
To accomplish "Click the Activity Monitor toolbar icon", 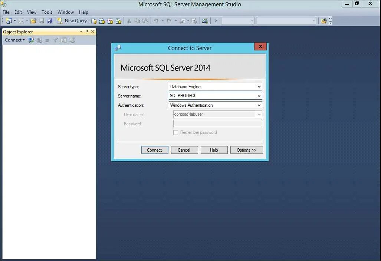I will click(x=205, y=21).
